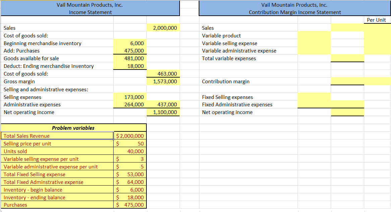The width and height of the screenshot is (391, 212).
Task: Click the Contribution margin label
Action: 226,82
